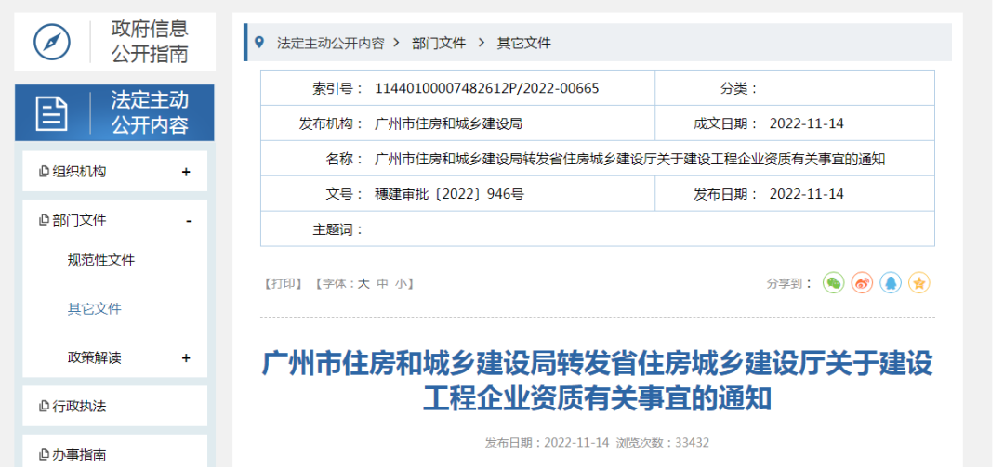The image size is (1004, 467).
Task: Share the article to Weibo
Action: (862, 283)
